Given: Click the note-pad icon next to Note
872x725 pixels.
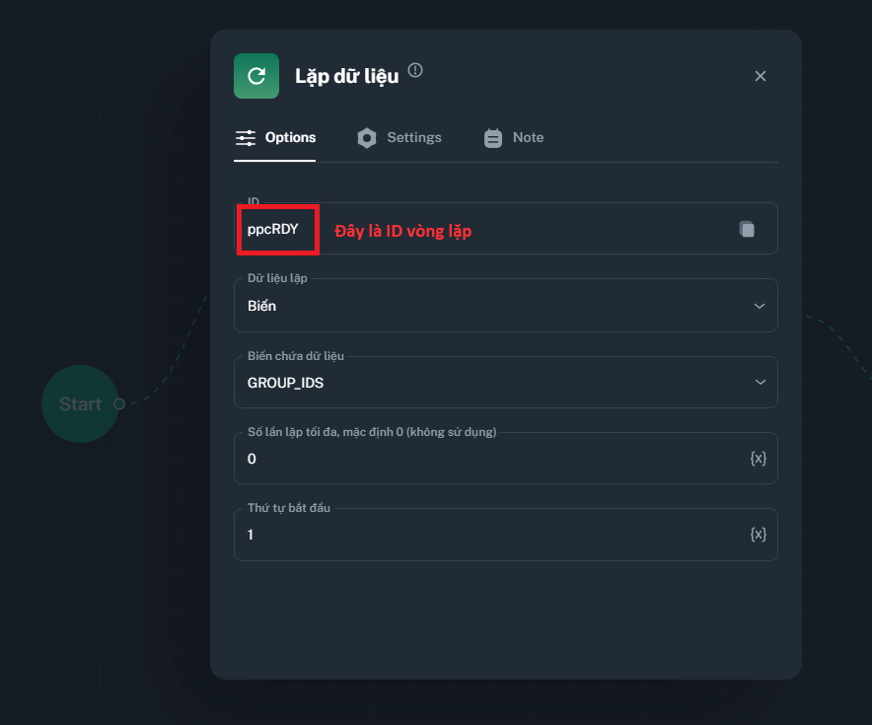Looking at the screenshot, I should pos(492,138).
